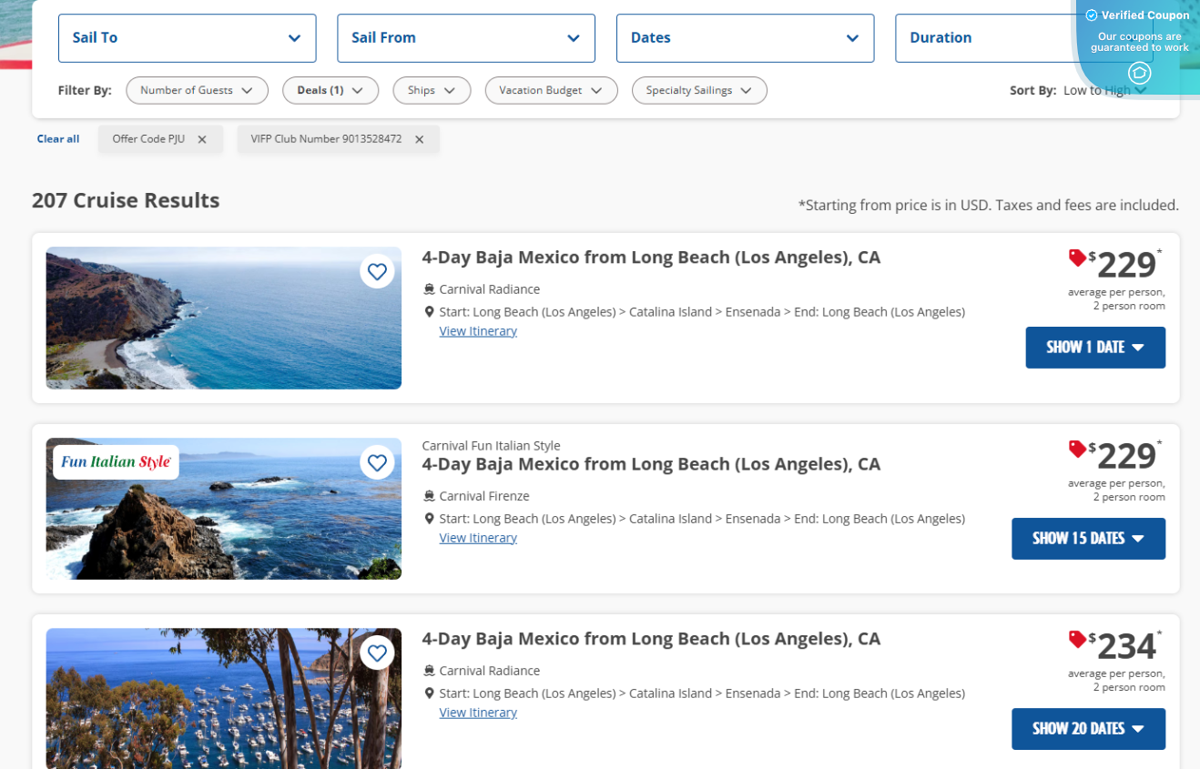
Task: Save the $234 cruise with heart icon
Action: (x=377, y=653)
